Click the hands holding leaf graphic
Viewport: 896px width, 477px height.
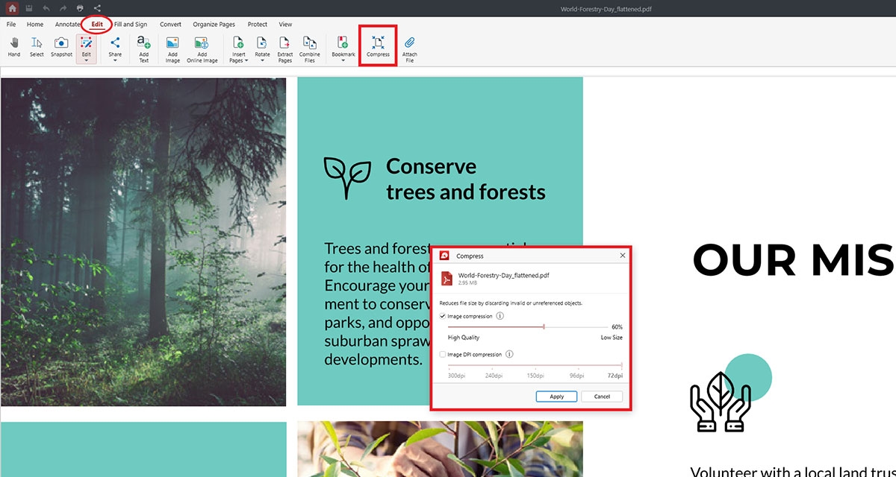click(x=720, y=402)
